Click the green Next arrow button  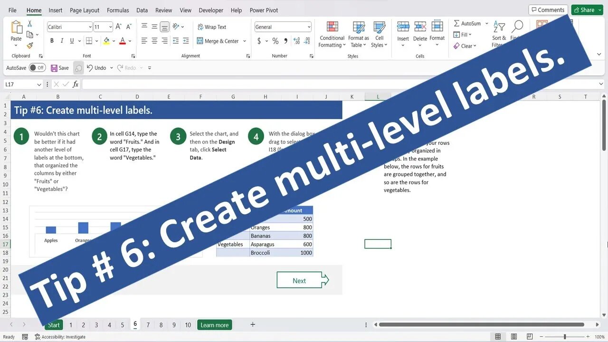coord(303,280)
